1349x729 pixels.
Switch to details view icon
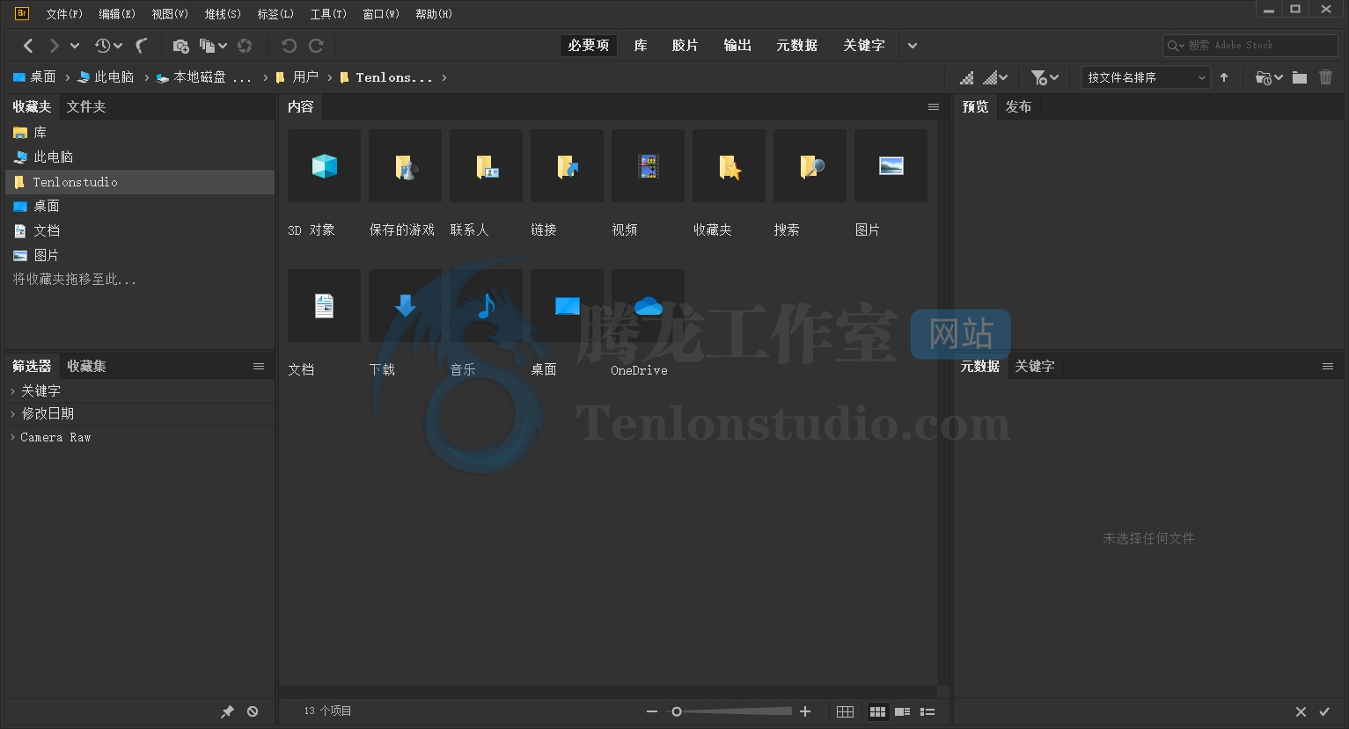(902, 711)
